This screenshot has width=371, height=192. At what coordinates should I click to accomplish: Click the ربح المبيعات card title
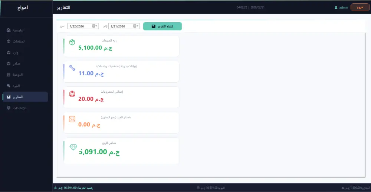pyautogui.click(x=109, y=40)
